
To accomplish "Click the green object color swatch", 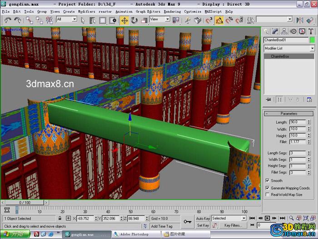I will tap(313, 40).
